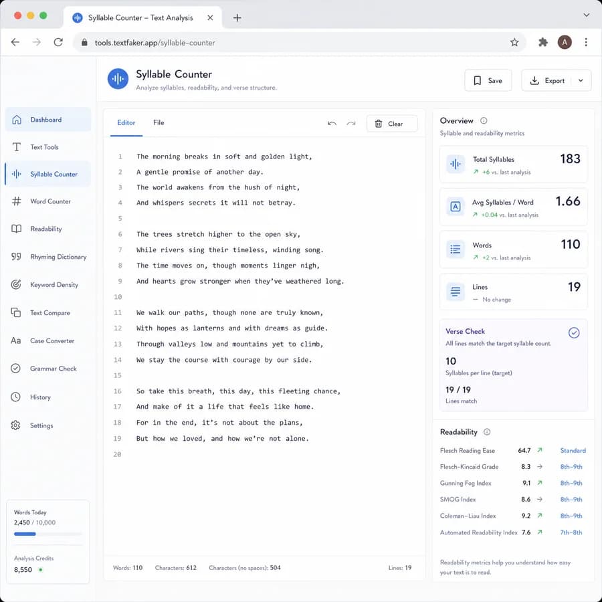602x602 pixels.
Task: Click line number 16 in editor gutter
Action: tap(118, 391)
